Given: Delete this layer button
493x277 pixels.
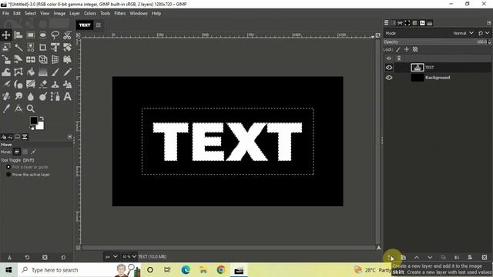Looking at the screenshot, I should coord(485,258).
